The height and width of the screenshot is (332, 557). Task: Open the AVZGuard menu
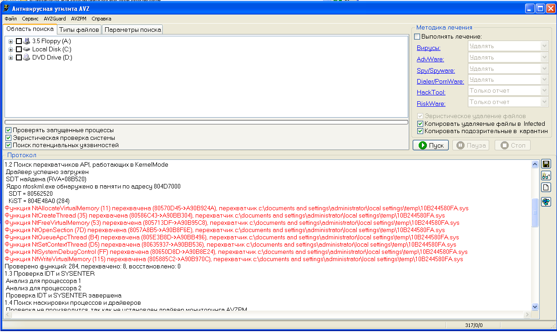coord(55,19)
